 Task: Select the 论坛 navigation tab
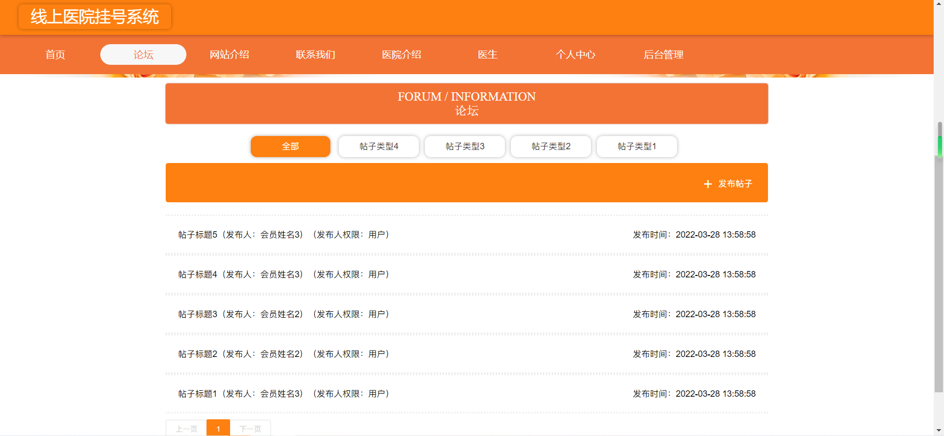click(x=143, y=54)
